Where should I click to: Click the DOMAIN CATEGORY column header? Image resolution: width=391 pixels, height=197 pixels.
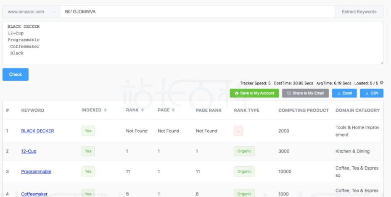coord(358,110)
